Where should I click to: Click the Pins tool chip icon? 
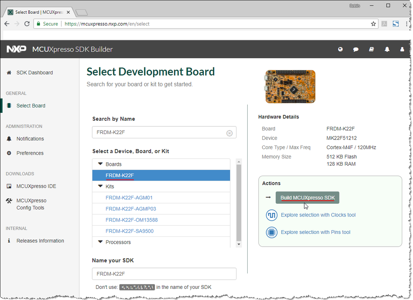click(272, 232)
